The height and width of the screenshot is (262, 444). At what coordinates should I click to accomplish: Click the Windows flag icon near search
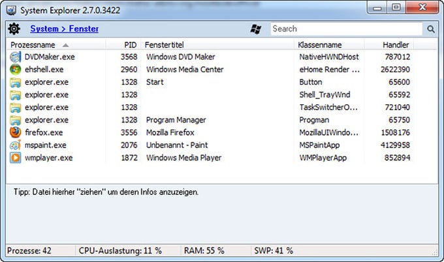point(256,29)
